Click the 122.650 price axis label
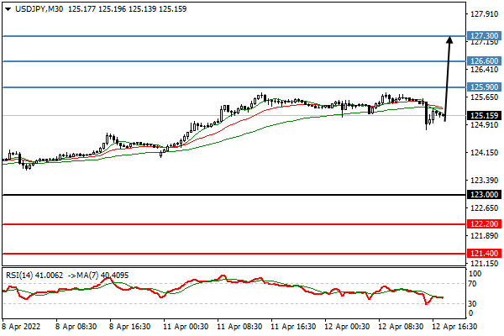This screenshot has height=336, width=504. pos(484,208)
